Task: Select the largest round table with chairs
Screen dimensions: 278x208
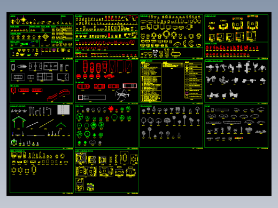Action: pyautogui.click(x=166, y=34)
